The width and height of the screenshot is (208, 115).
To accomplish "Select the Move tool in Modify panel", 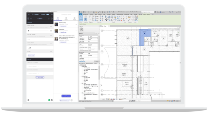I will 106,20.
